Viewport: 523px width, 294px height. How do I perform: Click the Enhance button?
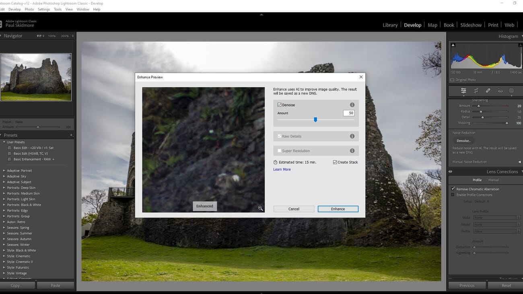pos(338,209)
